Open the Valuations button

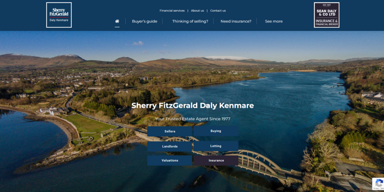(x=169, y=161)
